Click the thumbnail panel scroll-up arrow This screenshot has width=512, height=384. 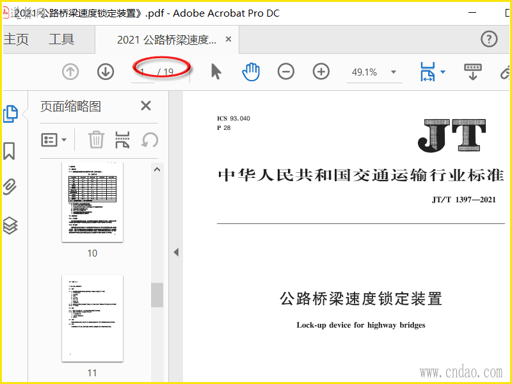(157, 170)
